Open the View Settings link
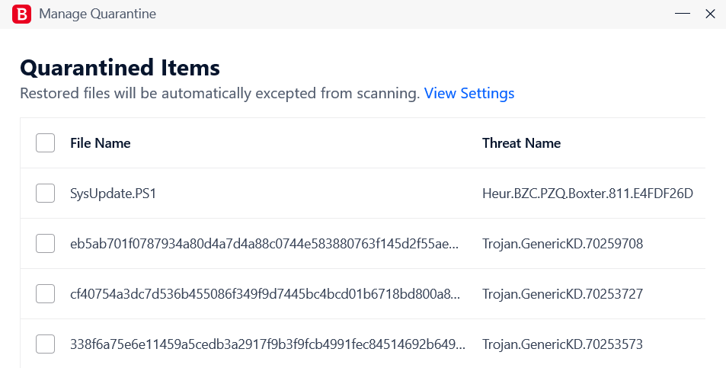The image size is (726, 368). (469, 93)
